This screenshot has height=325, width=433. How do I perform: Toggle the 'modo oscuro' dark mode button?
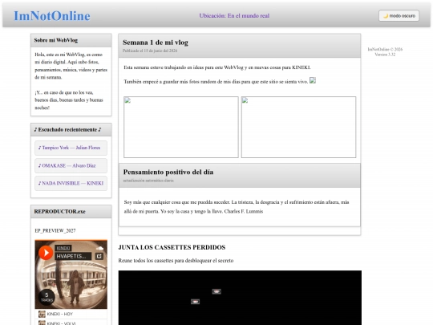(x=399, y=16)
